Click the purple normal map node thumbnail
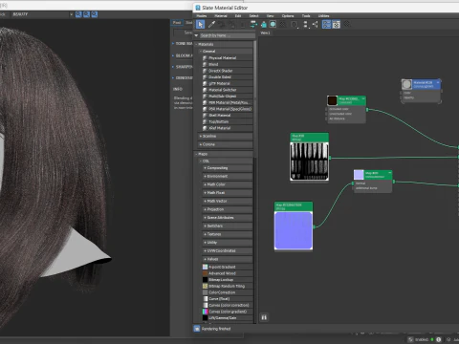 point(294,230)
